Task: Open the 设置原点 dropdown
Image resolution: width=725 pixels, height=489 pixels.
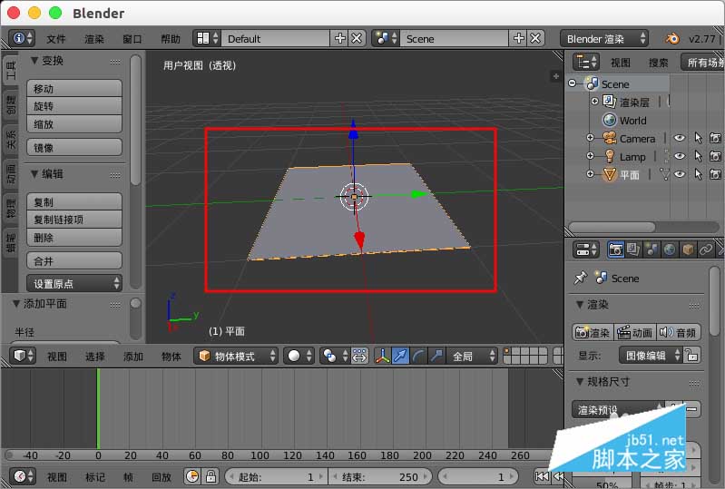Action: (74, 283)
